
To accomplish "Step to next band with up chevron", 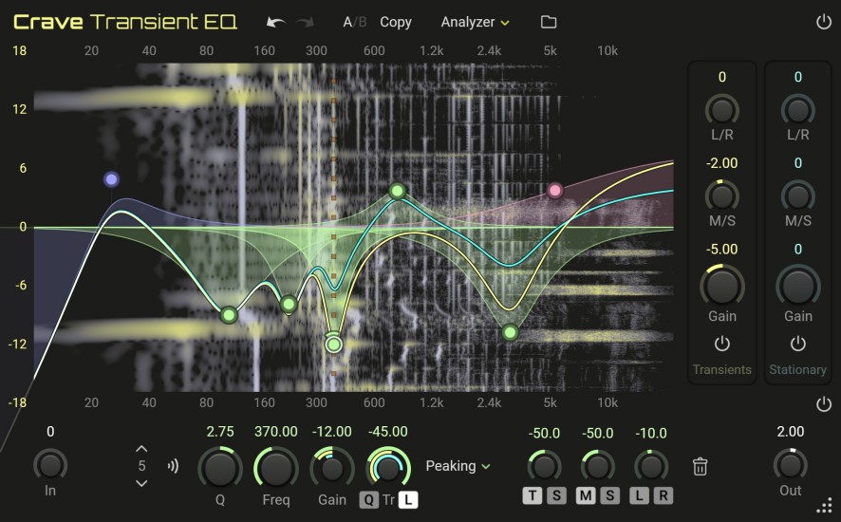I will (x=141, y=449).
